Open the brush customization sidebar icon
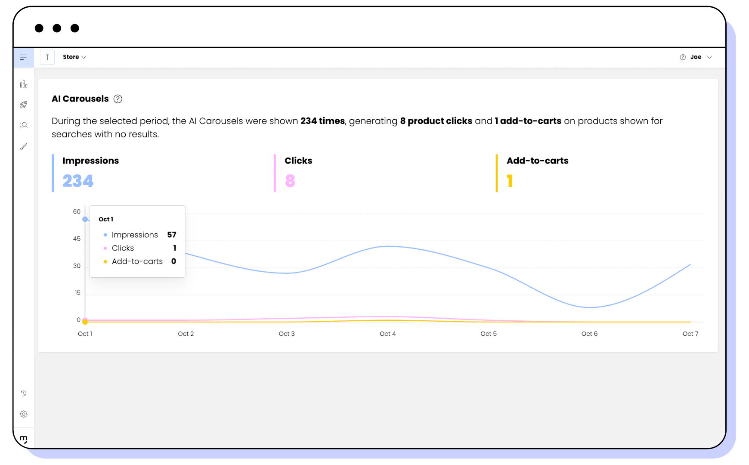Viewport: 749px width, 465px height. point(24,146)
